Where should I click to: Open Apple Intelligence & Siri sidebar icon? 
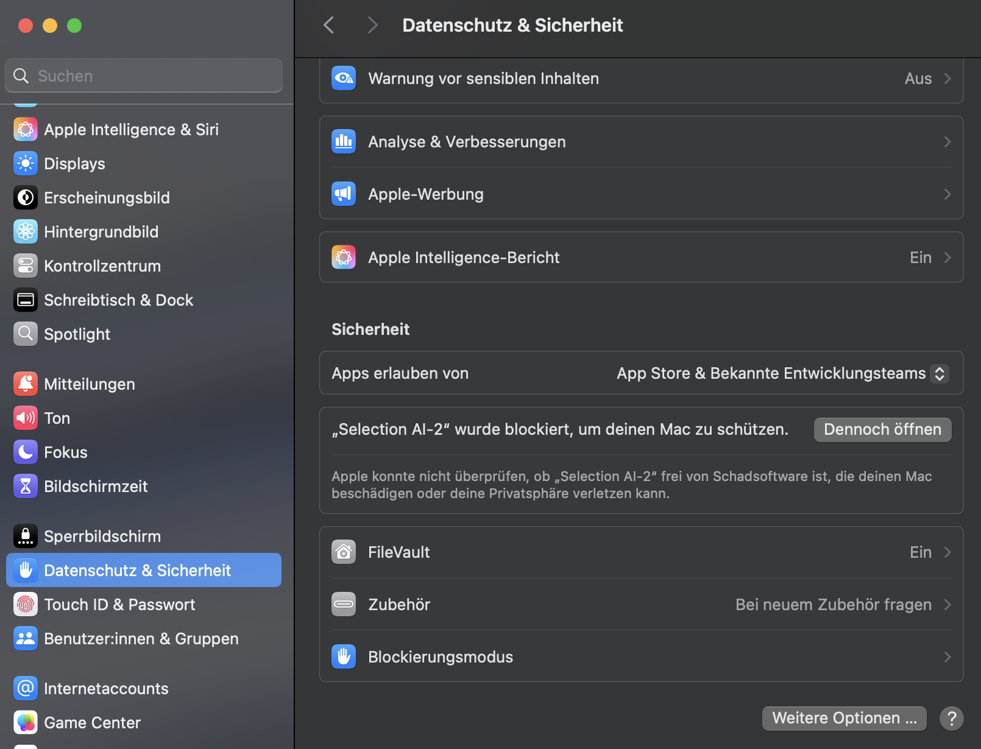26,130
